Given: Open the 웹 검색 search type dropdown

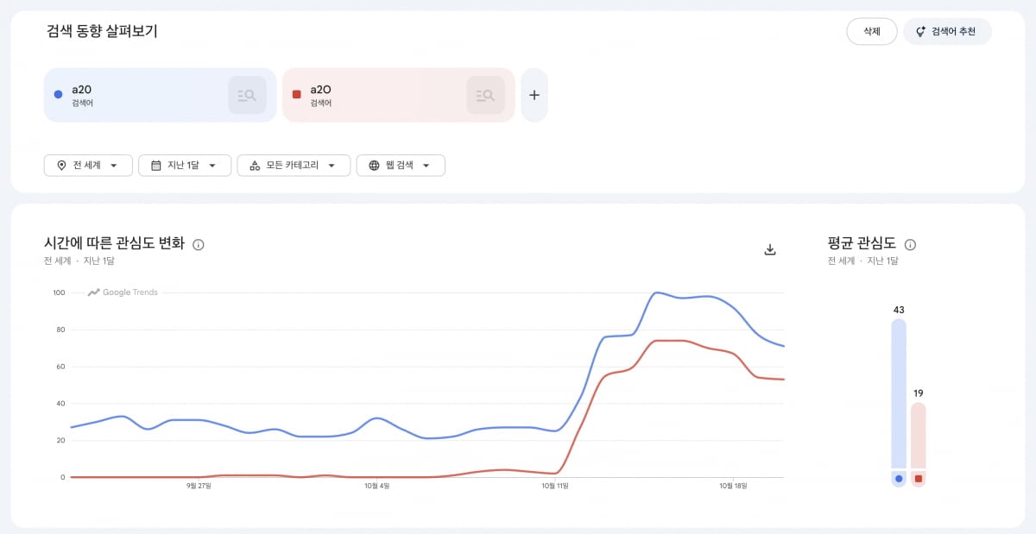Looking at the screenshot, I should [401, 166].
